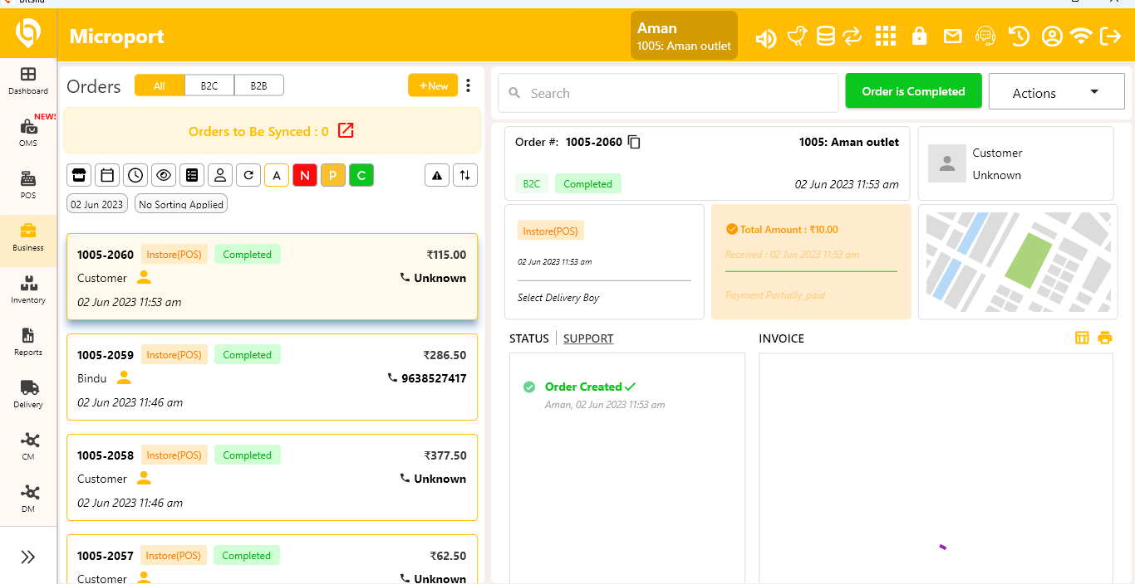Select the B2C orders tab
This screenshot has width=1135, height=584.
(x=209, y=85)
